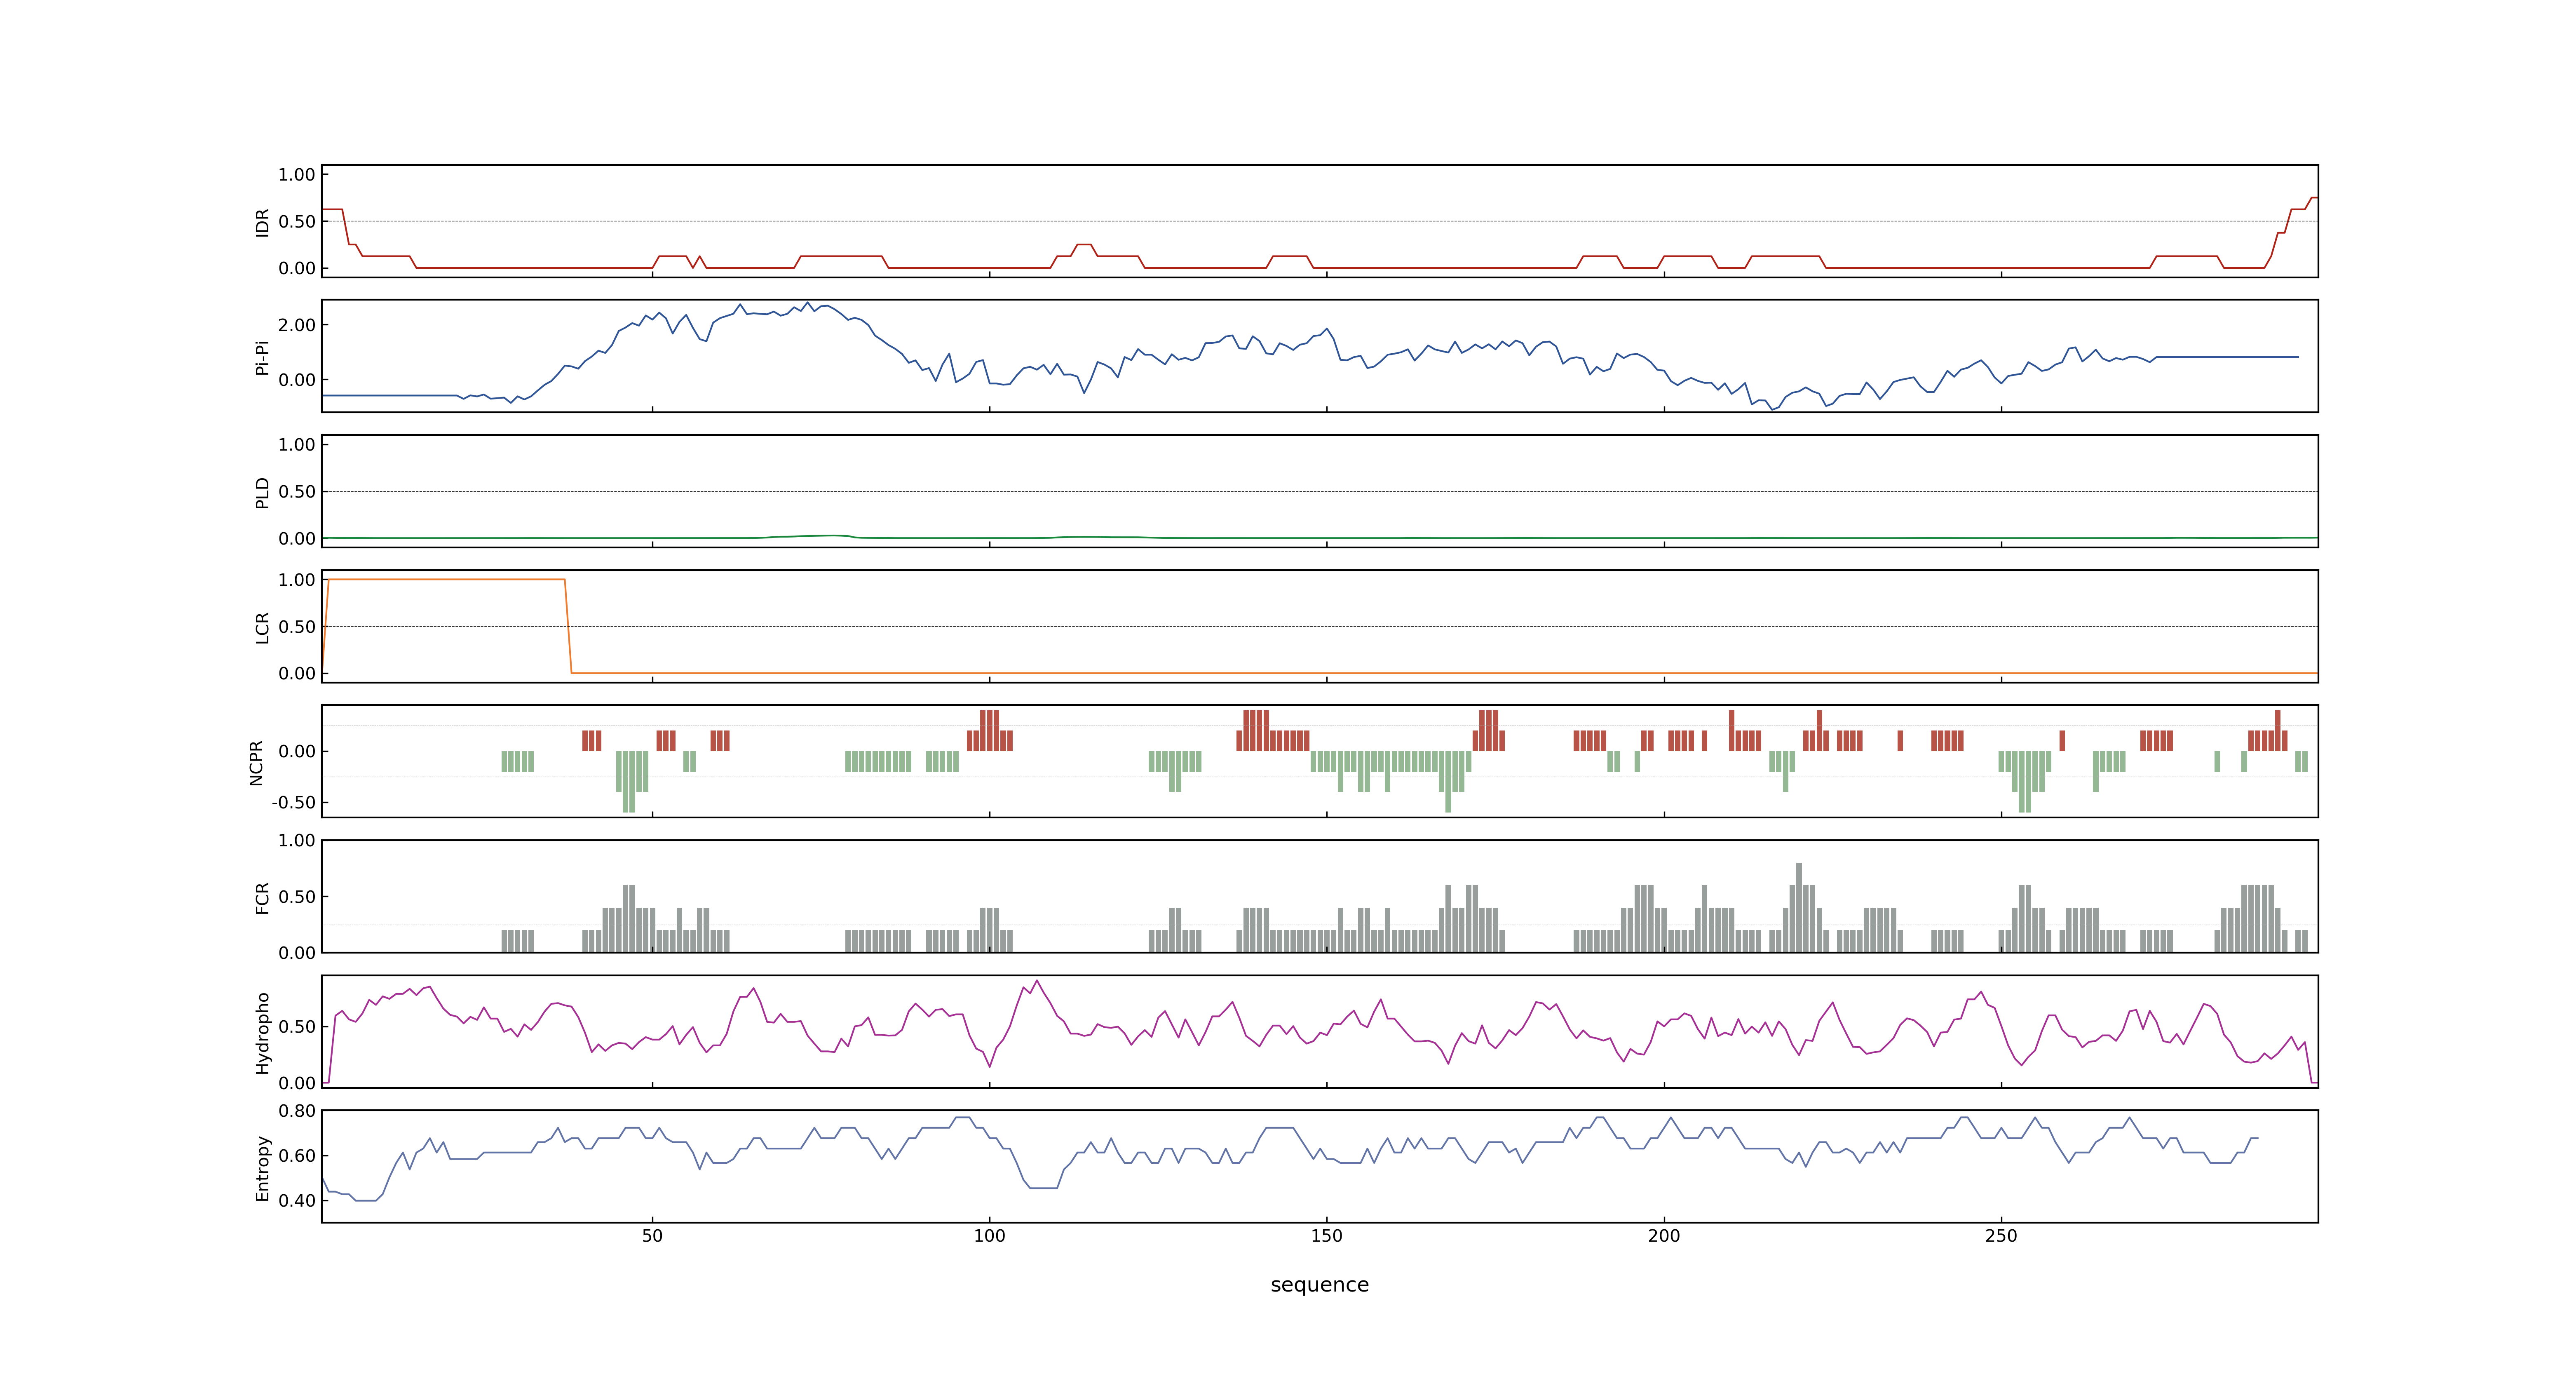Click the Pi-Pi curve peak near residue 70
Screen dimensions: 2576x1374
pyautogui.click(x=808, y=303)
